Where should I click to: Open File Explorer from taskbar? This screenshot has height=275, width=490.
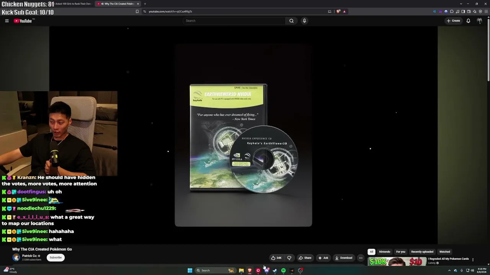[241, 270]
